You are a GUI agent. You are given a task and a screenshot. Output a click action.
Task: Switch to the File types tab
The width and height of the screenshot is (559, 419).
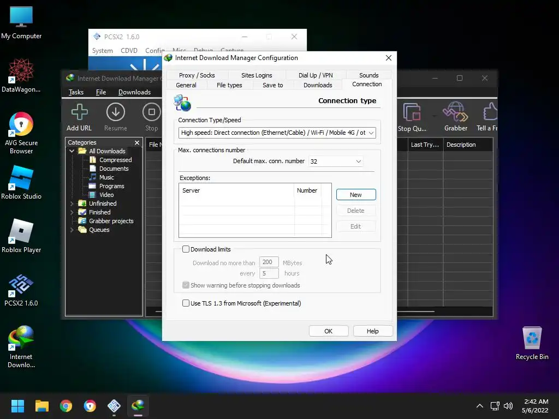[229, 85]
